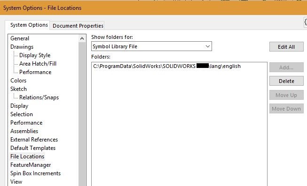Select top-level Performance item below Selection
The width and height of the screenshot is (307, 186).
click(x=26, y=123)
